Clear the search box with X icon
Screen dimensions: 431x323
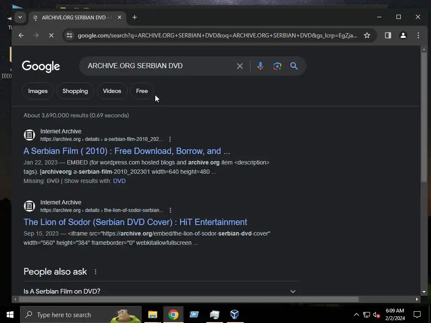coord(239,66)
